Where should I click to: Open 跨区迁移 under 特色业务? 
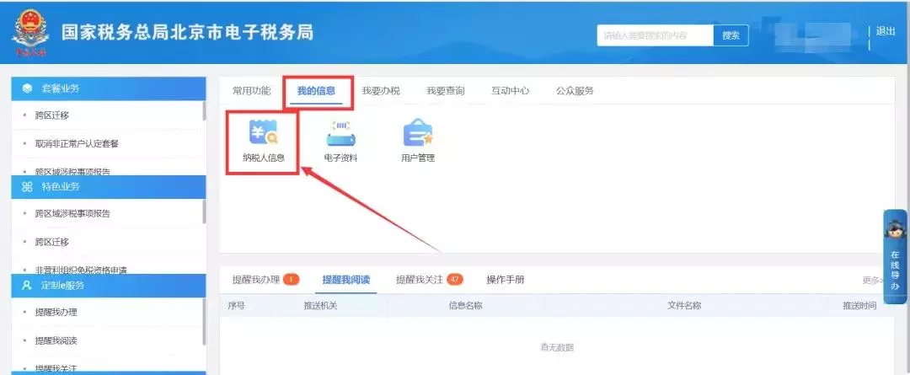click(51, 242)
